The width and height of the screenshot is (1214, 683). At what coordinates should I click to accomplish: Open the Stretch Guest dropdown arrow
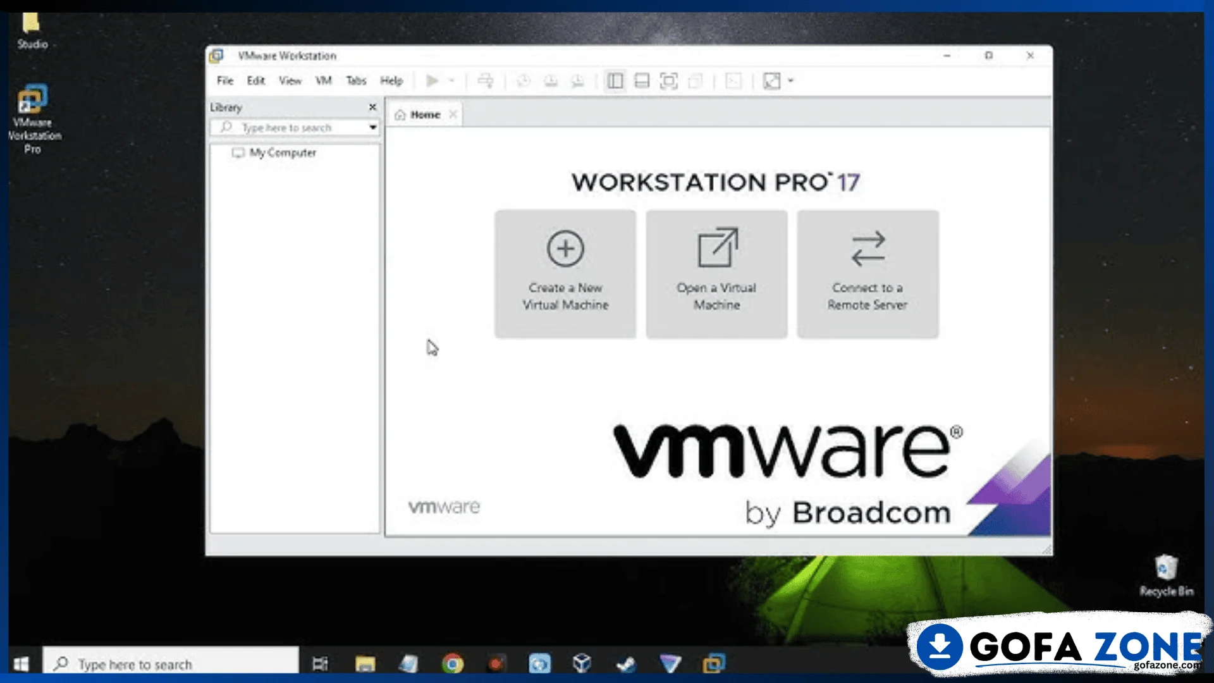(790, 81)
